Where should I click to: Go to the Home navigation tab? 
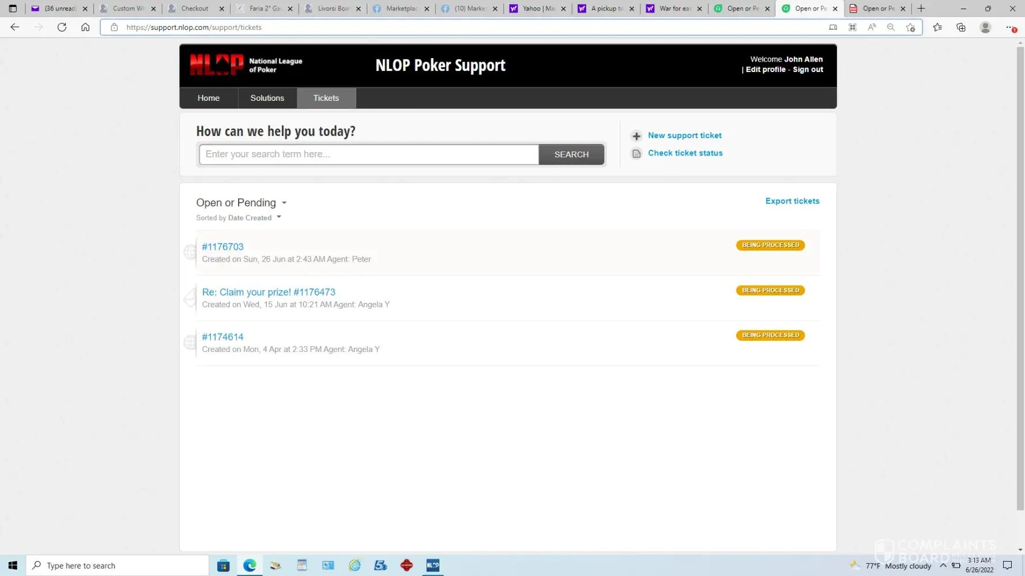click(208, 98)
